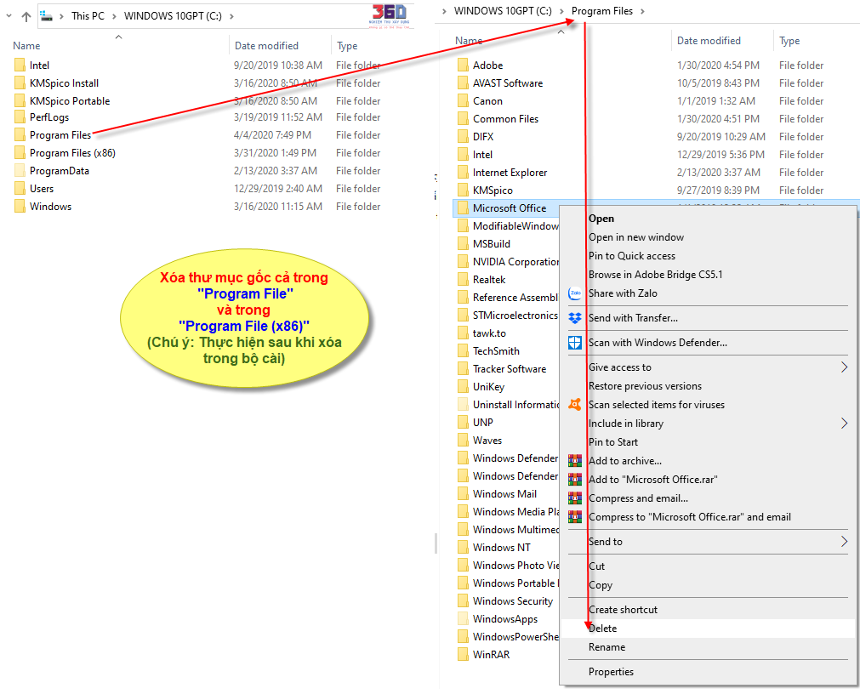Click the Intel folder icon in the C: drive list
The width and height of the screenshot is (860, 694).
click(x=20, y=65)
